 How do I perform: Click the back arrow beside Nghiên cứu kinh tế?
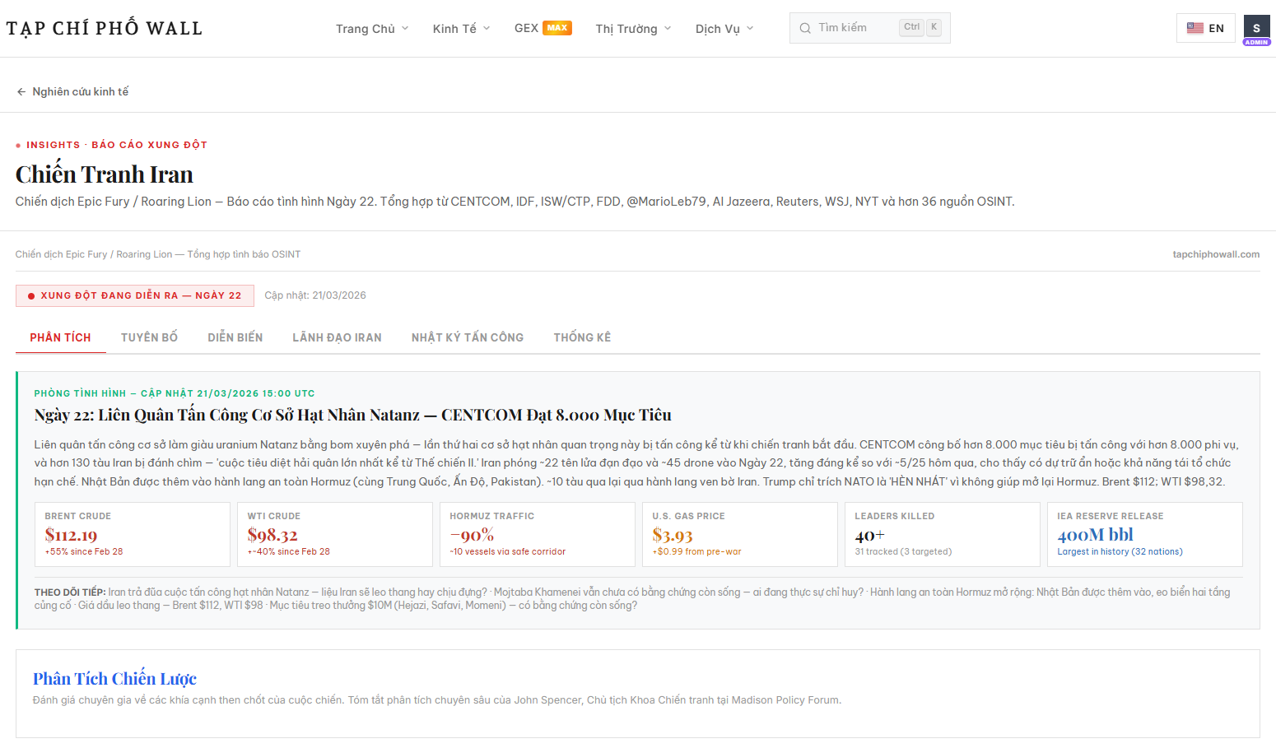(x=21, y=92)
